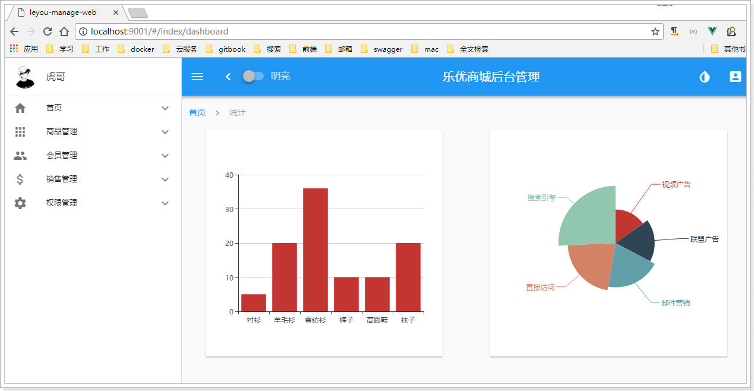Expand the 会员管理 sidebar group

pyautogui.click(x=91, y=155)
